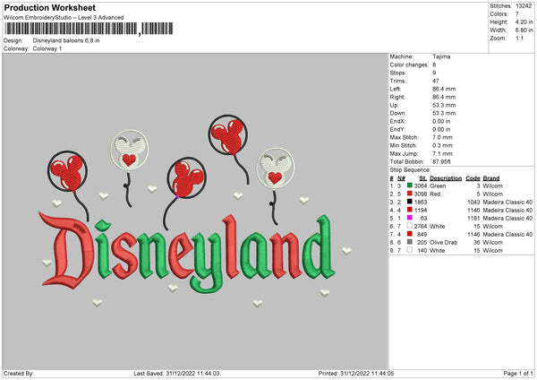Select the magenta swatch in stop 5
The height and width of the screenshot is (380, 537).
409,218
